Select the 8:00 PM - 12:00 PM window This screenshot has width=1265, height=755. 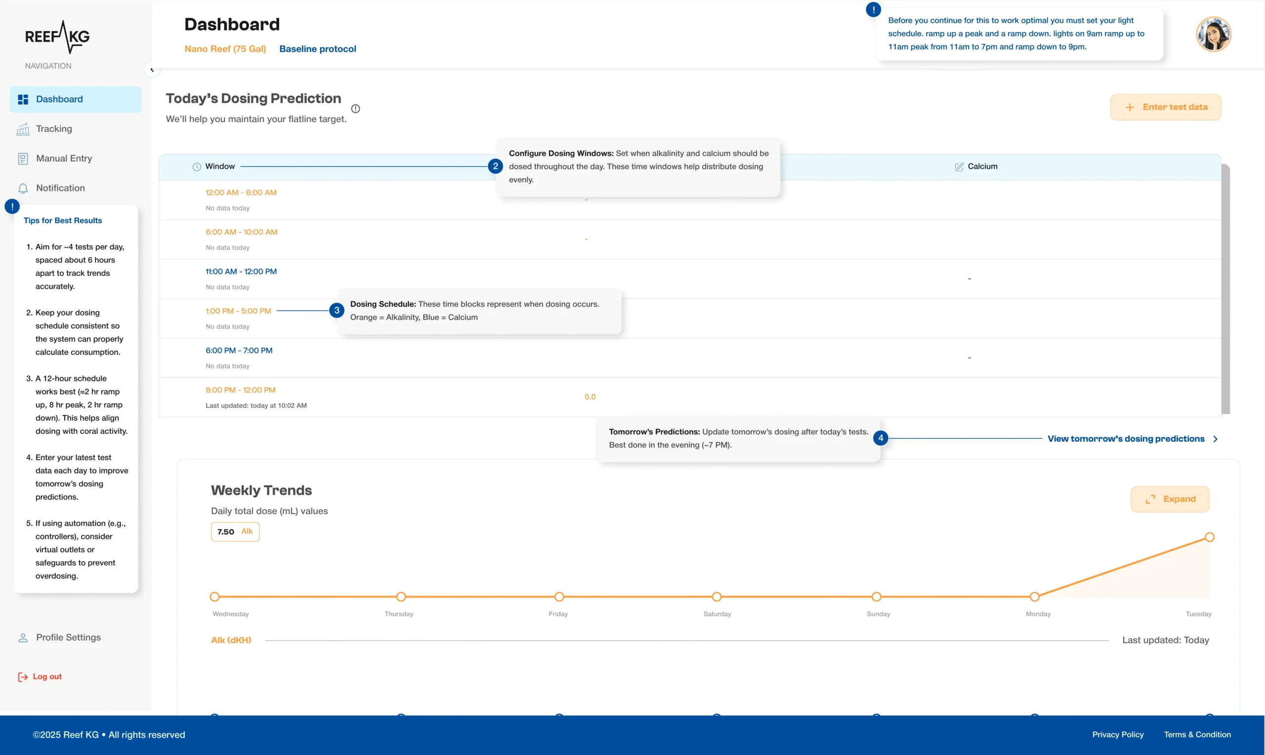tap(240, 390)
